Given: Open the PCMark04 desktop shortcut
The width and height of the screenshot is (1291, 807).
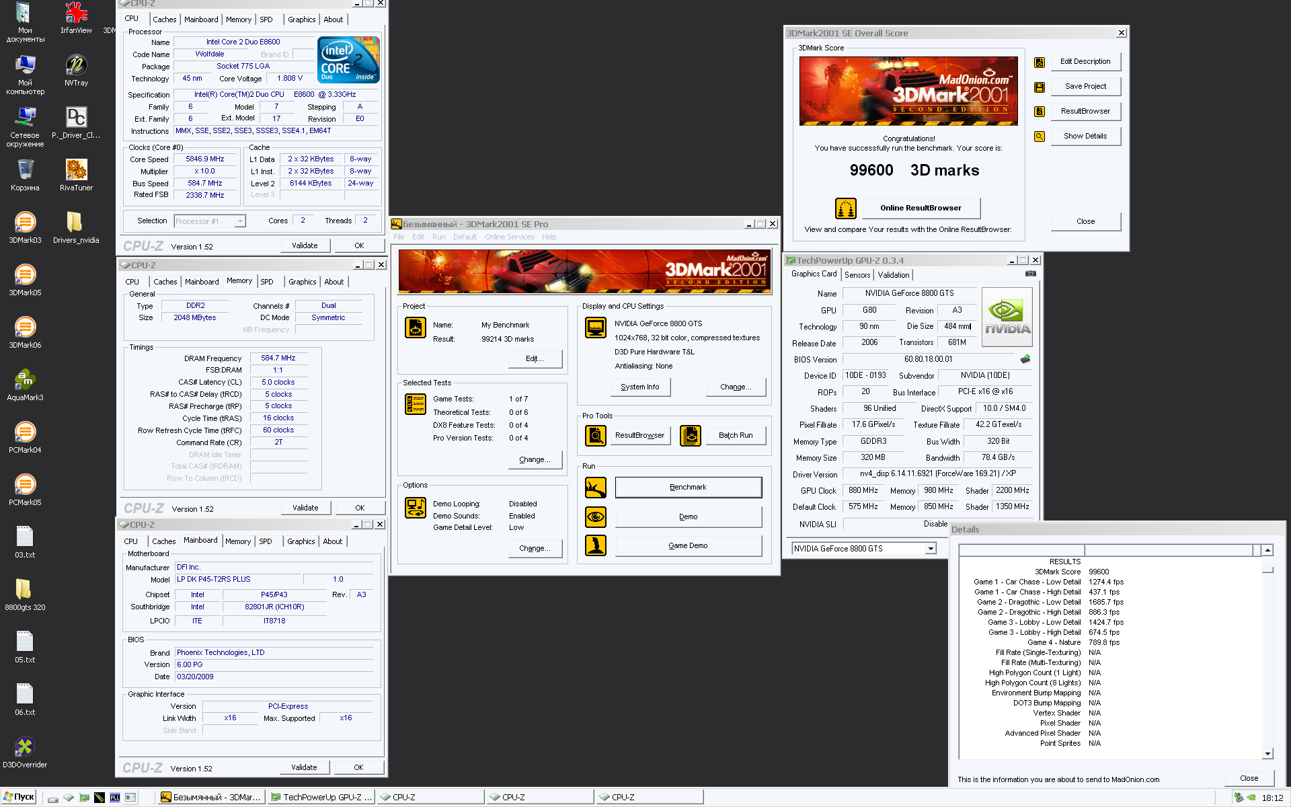Looking at the screenshot, I should tap(25, 437).
